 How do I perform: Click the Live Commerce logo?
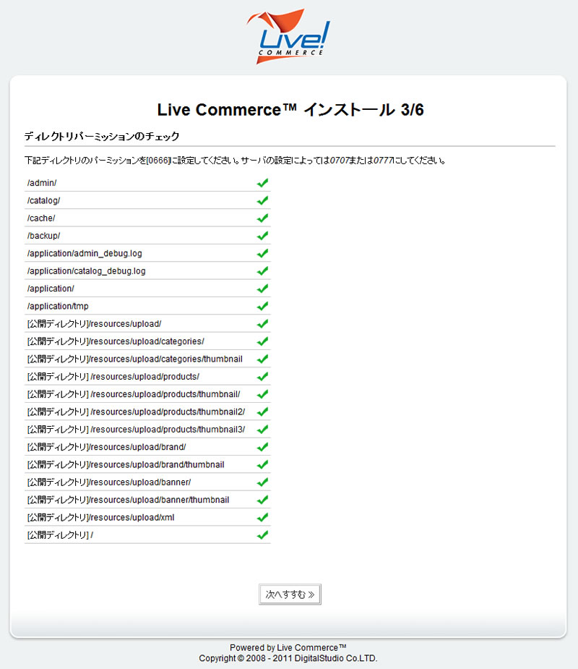pos(288,36)
